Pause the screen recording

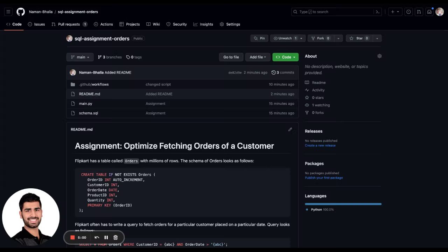tap(106, 237)
